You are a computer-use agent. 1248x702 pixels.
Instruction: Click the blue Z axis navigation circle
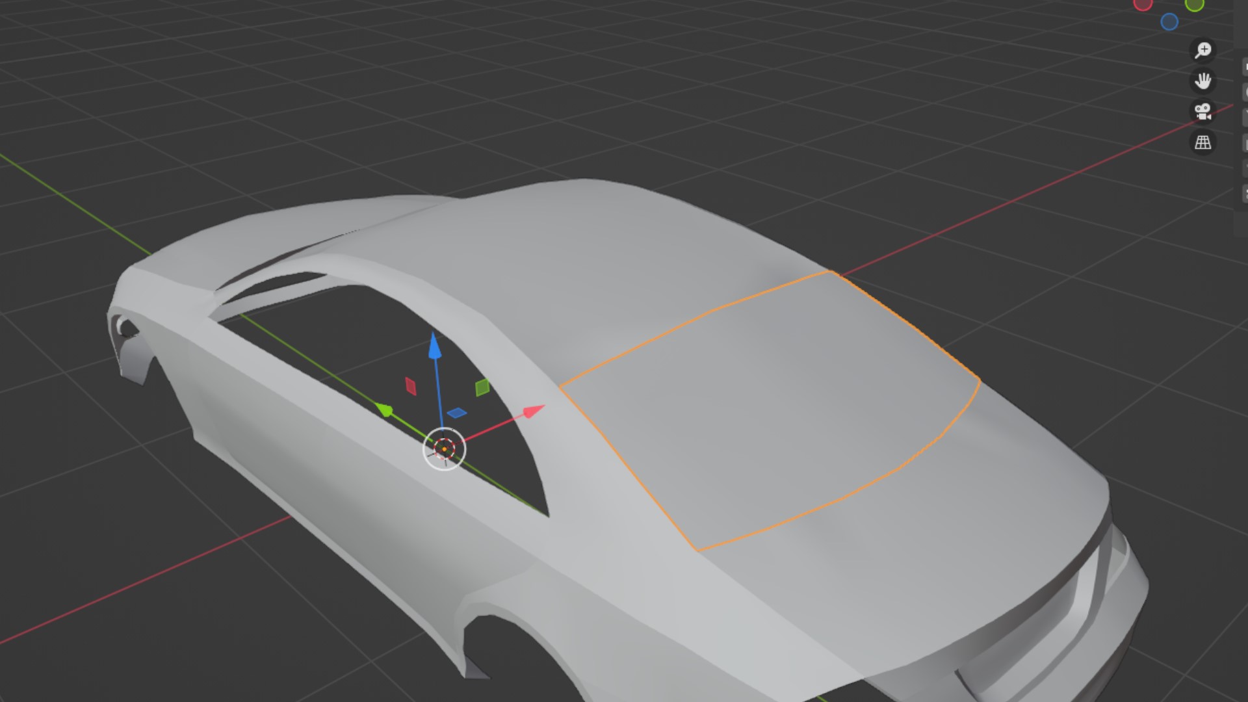(x=1169, y=22)
